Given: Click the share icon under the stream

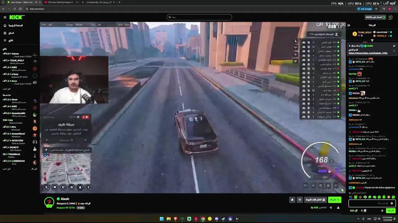Looking at the screenshot, I should pos(331,208).
